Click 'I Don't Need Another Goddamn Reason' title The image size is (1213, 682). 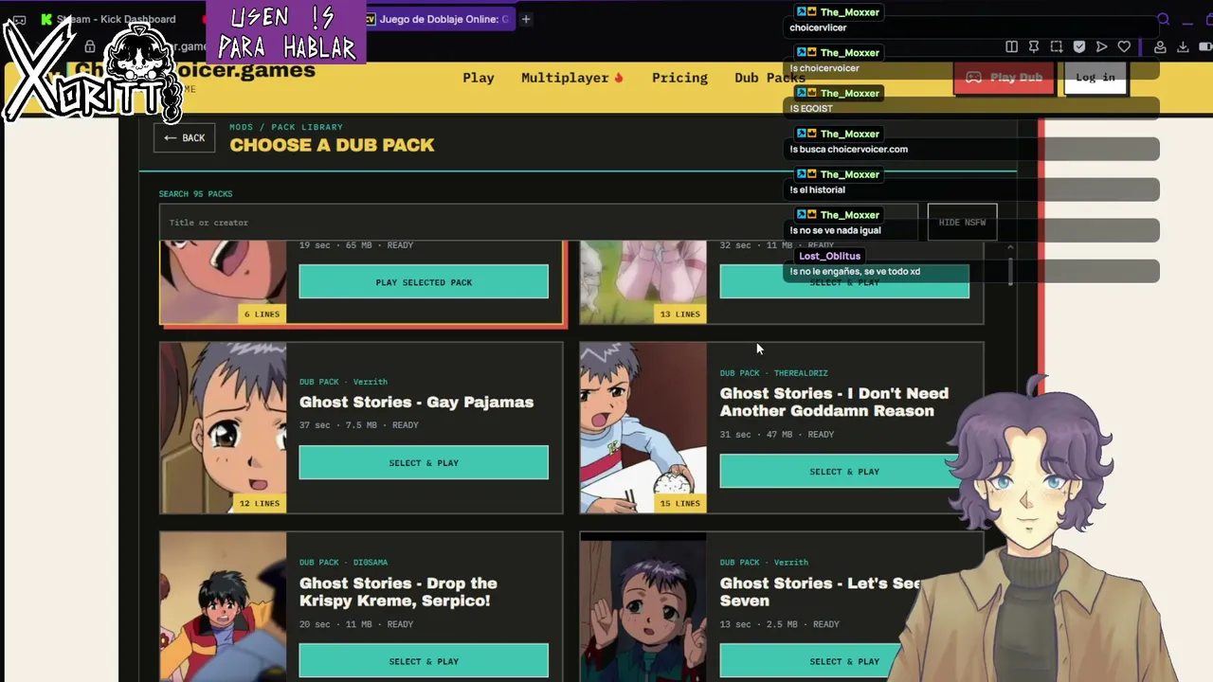pyautogui.click(x=834, y=402)
